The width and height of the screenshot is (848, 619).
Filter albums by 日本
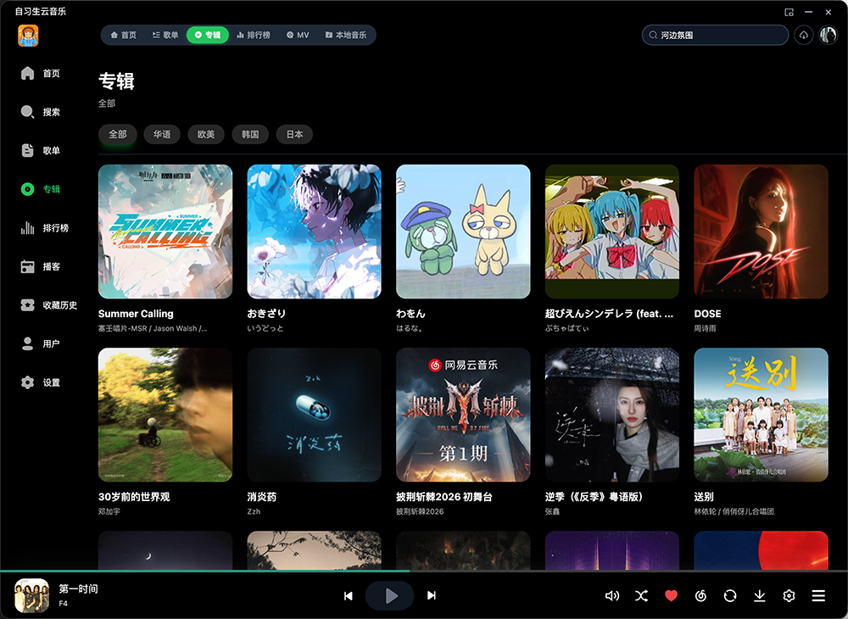pyautogui.click(x=294, y=134)
